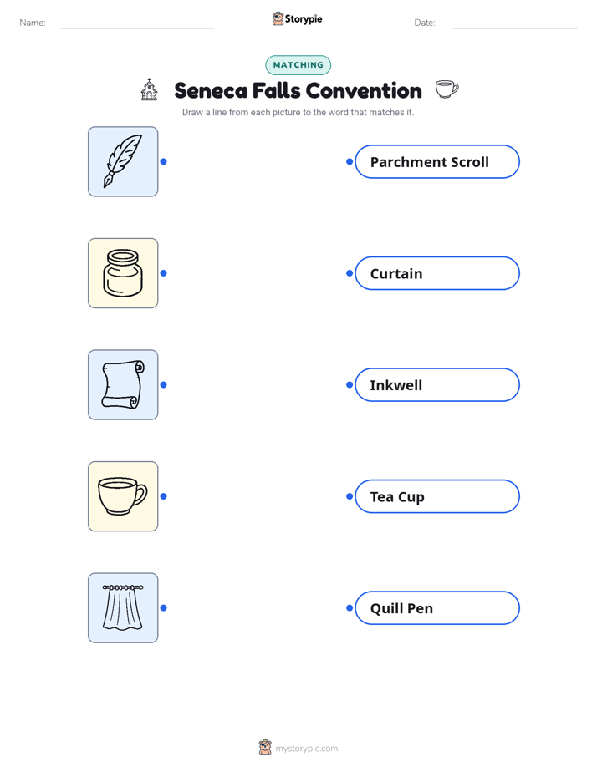This screenshot has width=597, height=772.
Task: Select the Quill Pen word box
Action: [437, 608]
